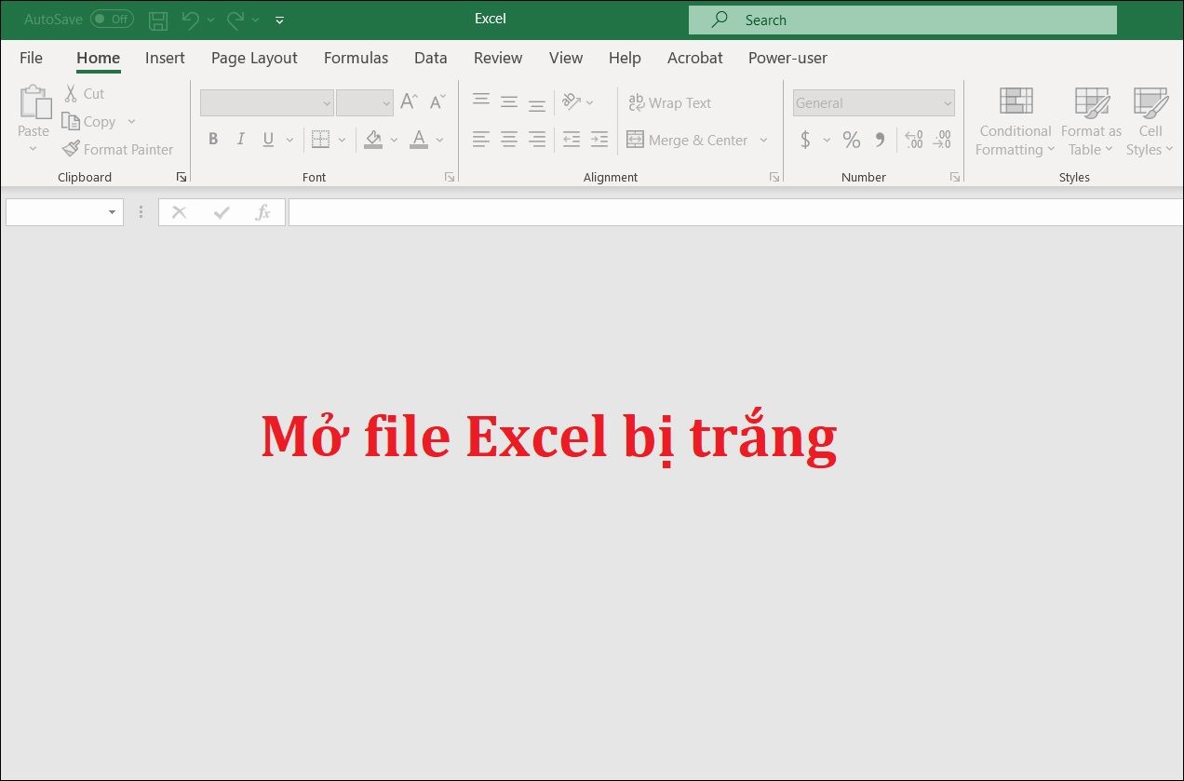Open the Conditional Formatting menu
Image resolution: width=1184 pixels, height=781 pixels.
pyautogui.click(x=1015, y=122)
